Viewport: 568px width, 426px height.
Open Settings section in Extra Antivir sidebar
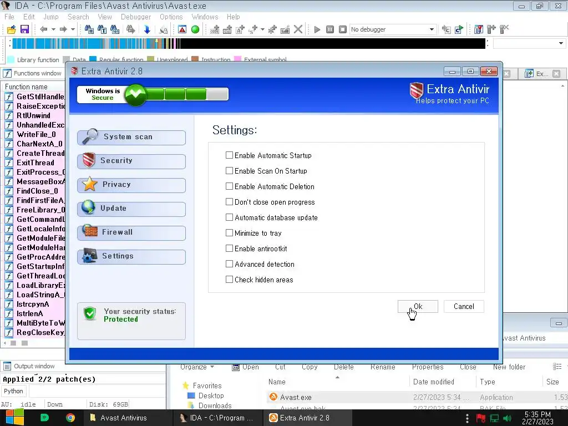131,257
